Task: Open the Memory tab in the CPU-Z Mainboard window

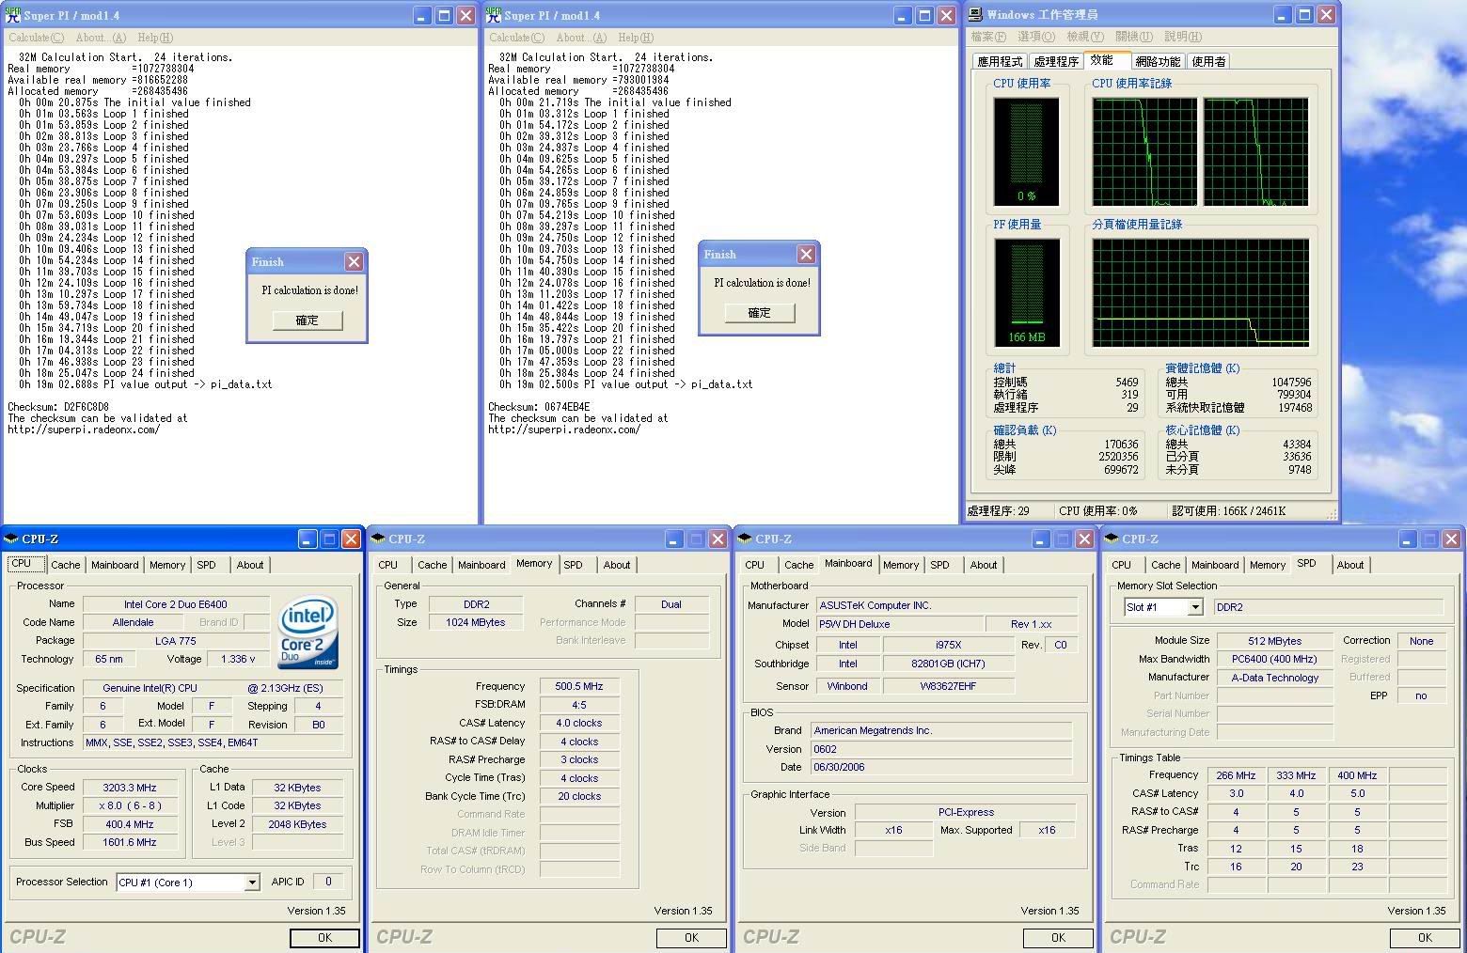Action: (x=901, y=565)
